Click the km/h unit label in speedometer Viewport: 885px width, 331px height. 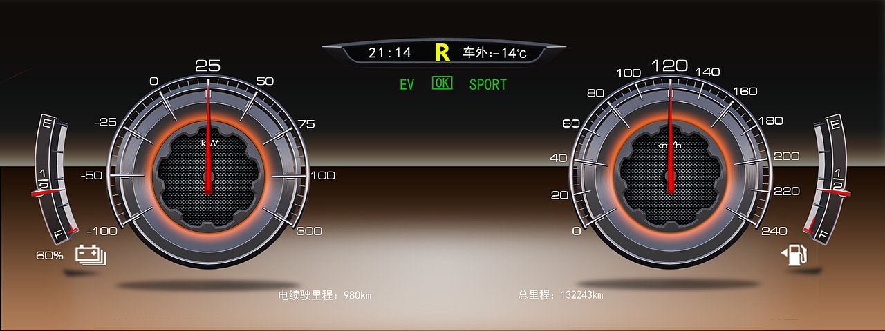[x=670, y=146]
